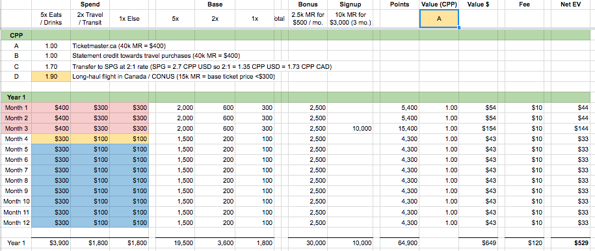Select the "Points" header cell

coord(399,5)
